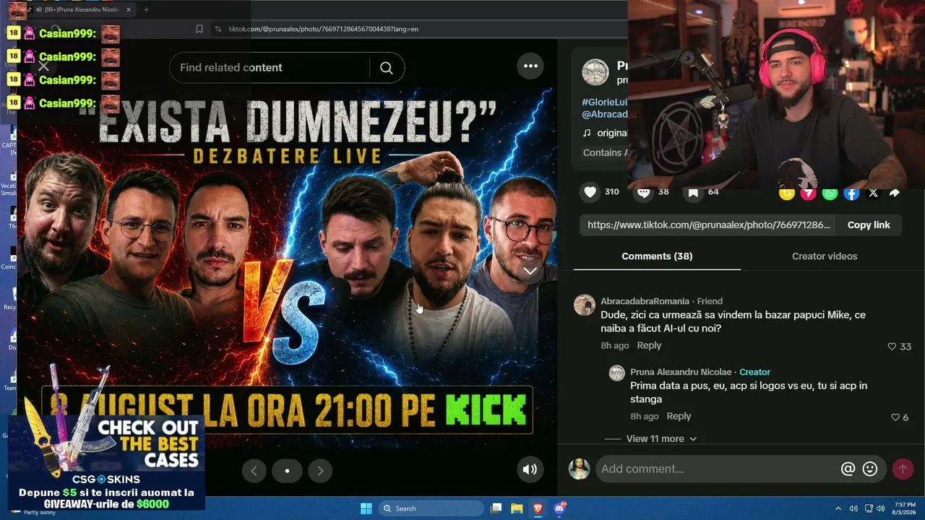Show hidden system tray icons

tap(838, 508)
